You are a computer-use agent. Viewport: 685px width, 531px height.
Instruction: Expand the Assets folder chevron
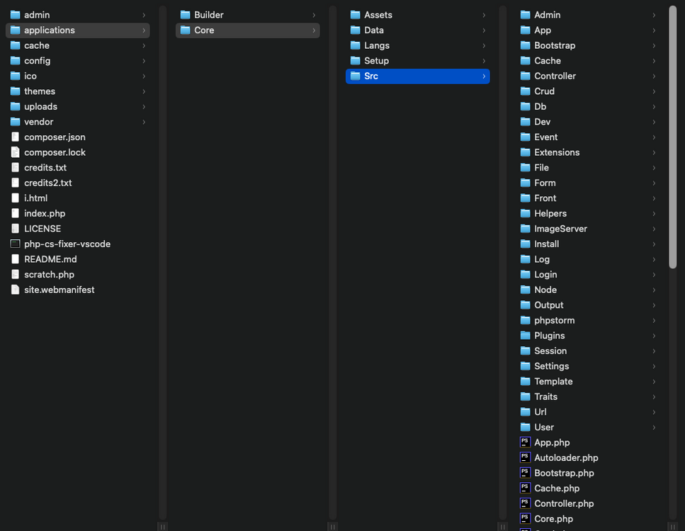(485, 14)
